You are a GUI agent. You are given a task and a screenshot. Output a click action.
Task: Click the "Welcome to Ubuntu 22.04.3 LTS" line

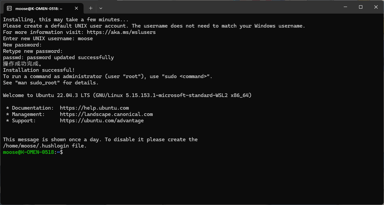point(127,95)
